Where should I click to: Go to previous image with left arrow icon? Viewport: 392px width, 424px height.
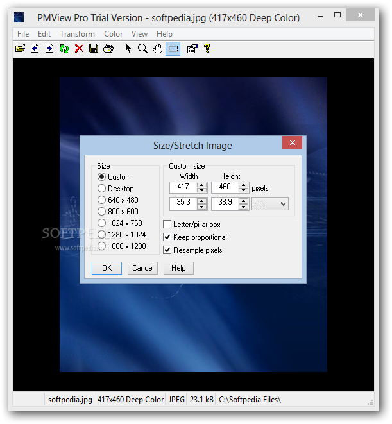[35, 49]
